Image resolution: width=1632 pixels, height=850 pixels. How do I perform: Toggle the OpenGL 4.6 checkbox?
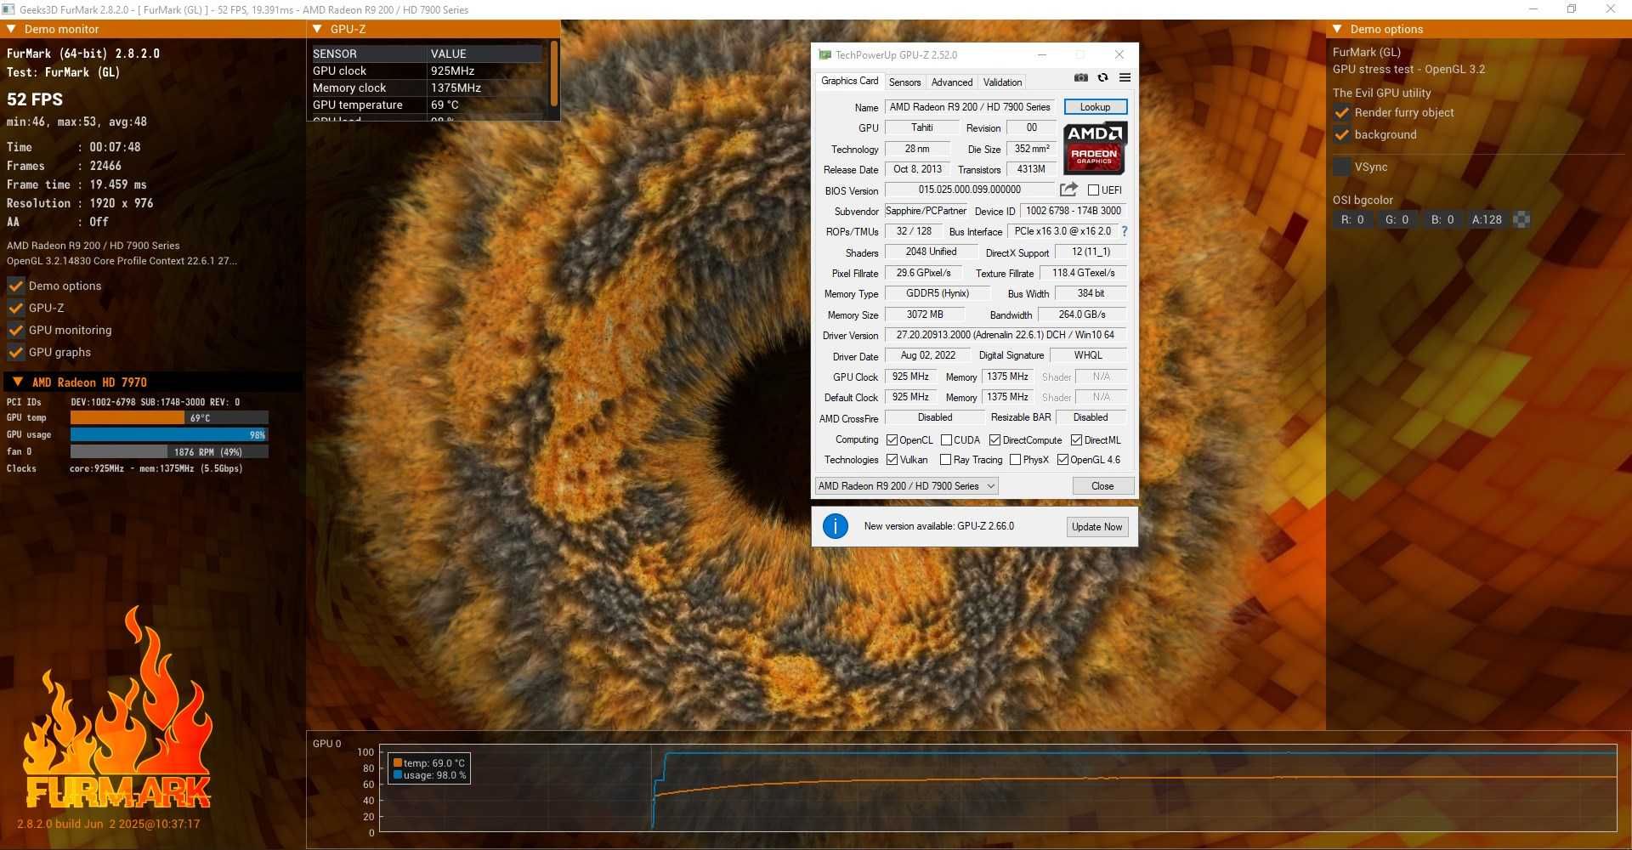point(1062,460)
